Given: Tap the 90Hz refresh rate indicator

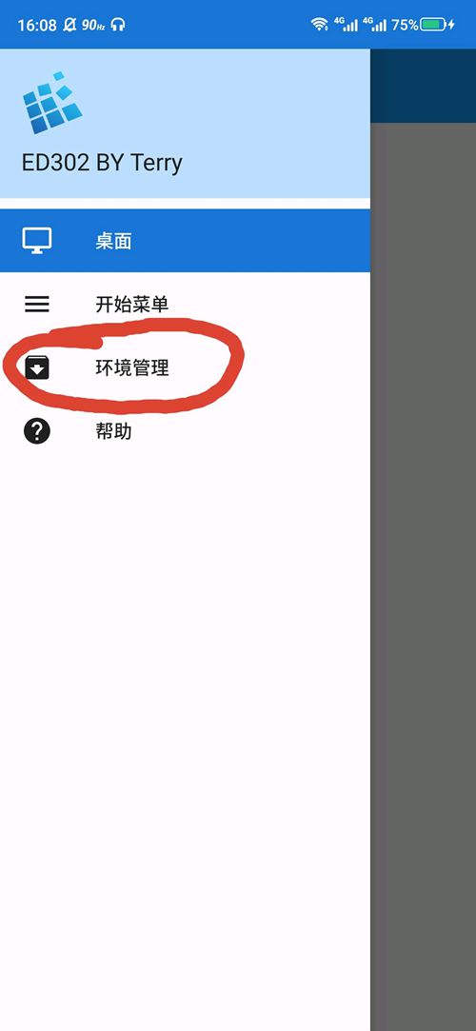Looking at the screenshot, I should [92, 25].
